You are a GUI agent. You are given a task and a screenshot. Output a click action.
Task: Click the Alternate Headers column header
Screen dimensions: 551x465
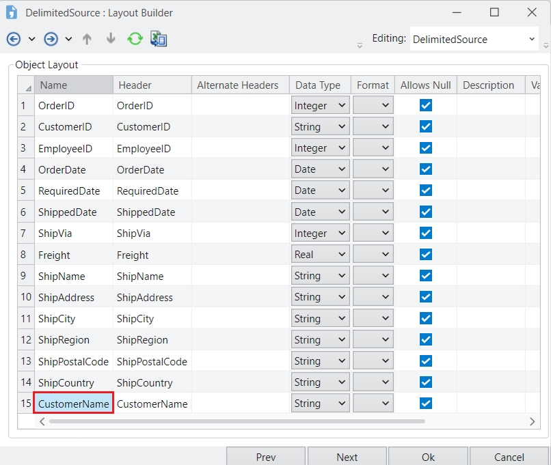tap(238, 85)
